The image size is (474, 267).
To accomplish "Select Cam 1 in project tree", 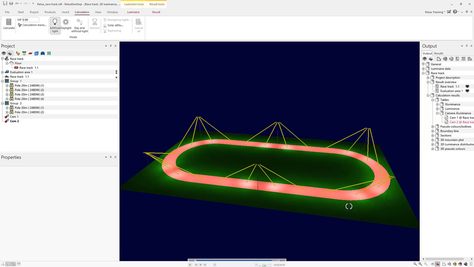I will 14,116.
